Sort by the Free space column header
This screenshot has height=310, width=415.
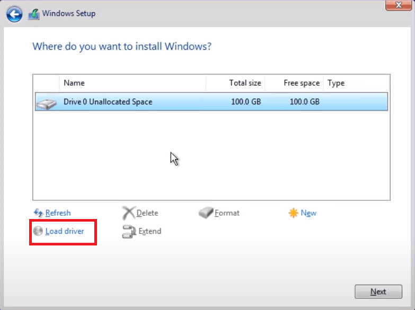tap(294, 83)
